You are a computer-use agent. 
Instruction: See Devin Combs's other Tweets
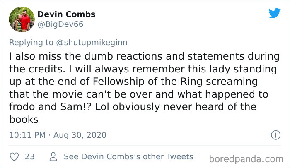[128, 157]
